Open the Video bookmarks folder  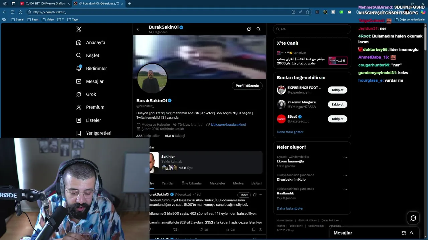[x=47, y=20]
